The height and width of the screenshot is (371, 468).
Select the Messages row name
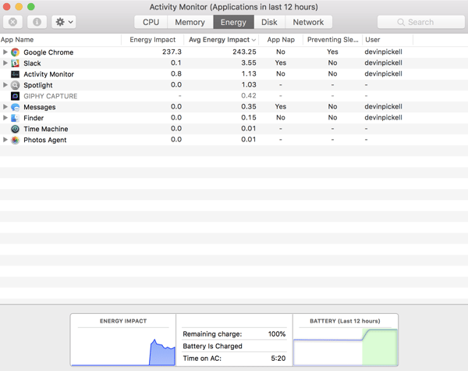tap(40, 107)
